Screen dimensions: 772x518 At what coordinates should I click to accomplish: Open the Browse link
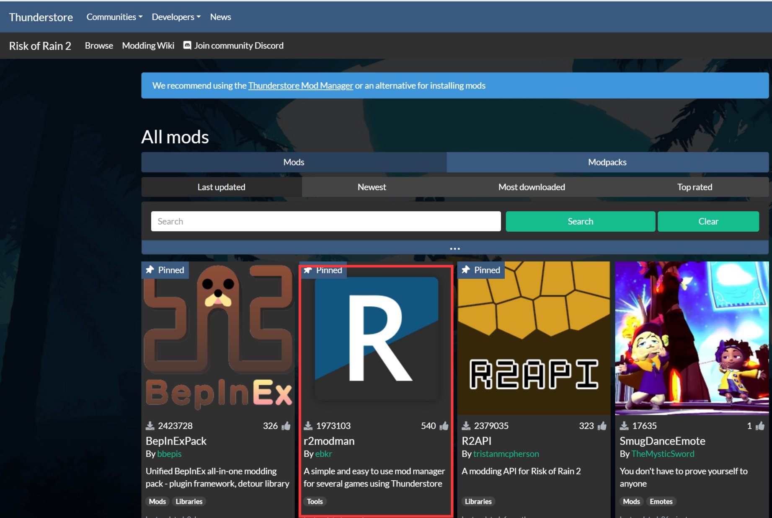(99, 46)
